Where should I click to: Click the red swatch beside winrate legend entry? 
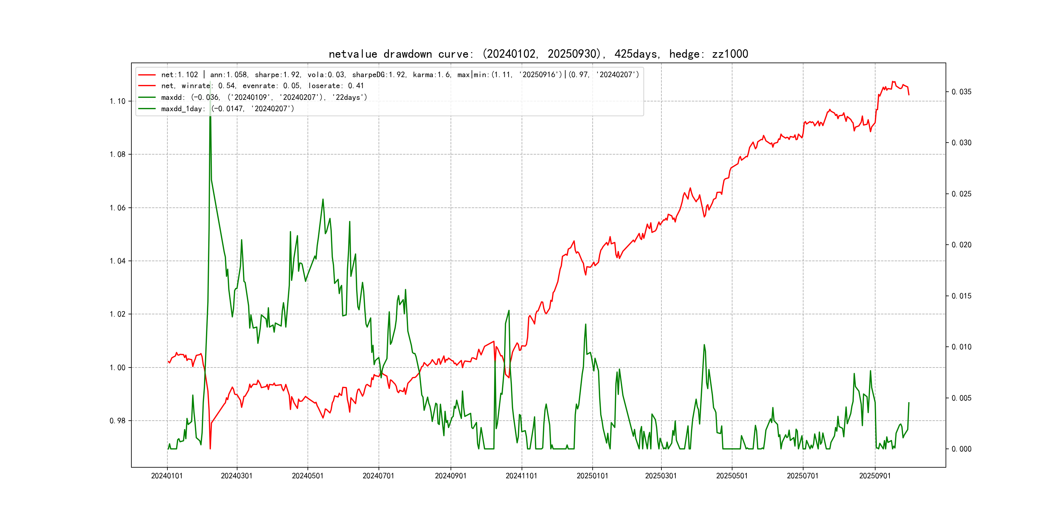click(x=147, y=86)
